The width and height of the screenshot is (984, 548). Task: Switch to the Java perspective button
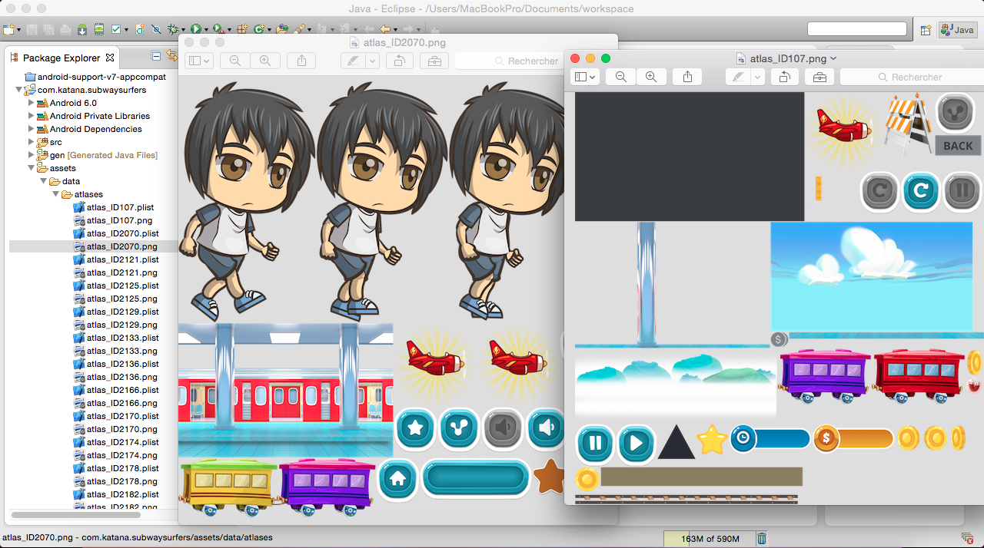tap(957, 29)
